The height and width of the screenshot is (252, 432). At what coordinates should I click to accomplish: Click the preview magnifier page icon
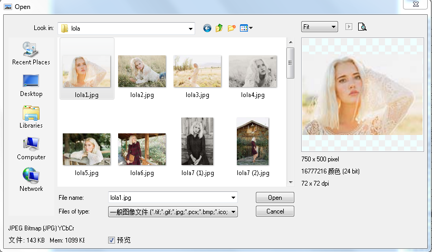coord(362,27)
